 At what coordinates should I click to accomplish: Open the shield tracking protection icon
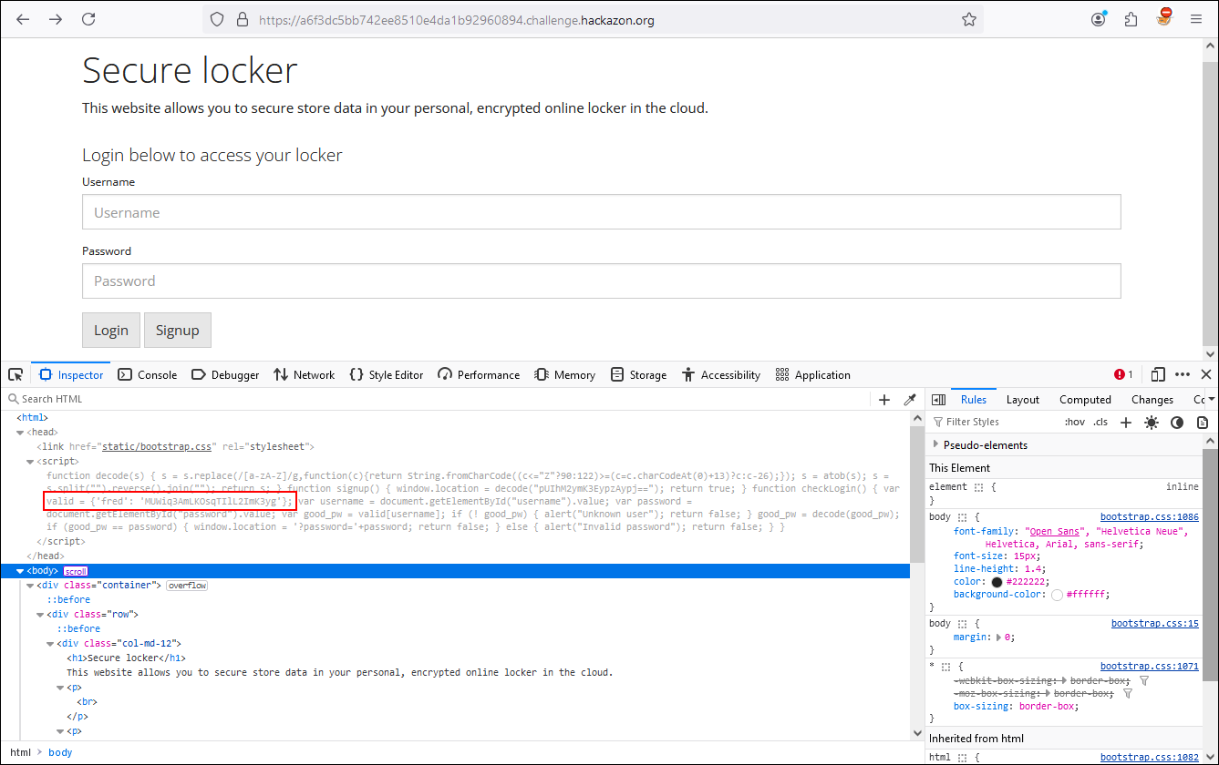pyautogui.click(x=217, y=19)
